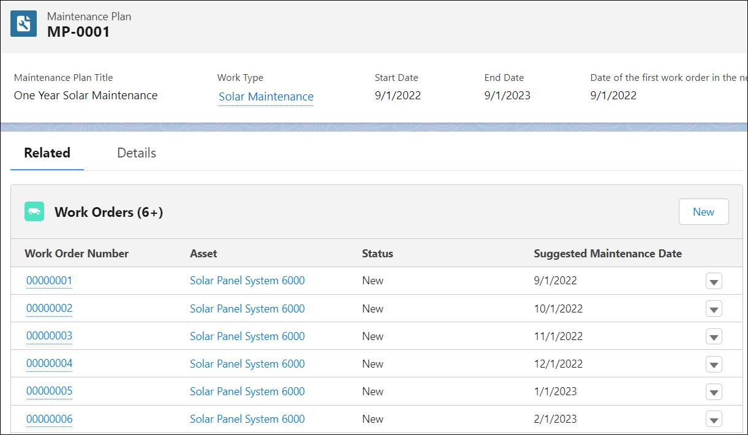This screenshot has width=748, height=435.
Task: Expand actions menu for work order 00000002
Action: pos(714,309)
